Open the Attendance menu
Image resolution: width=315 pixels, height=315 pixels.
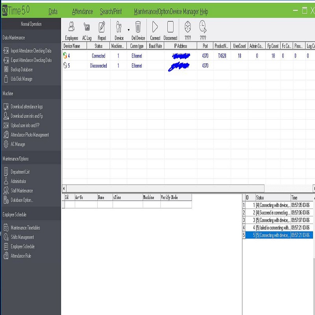point(83,12)
